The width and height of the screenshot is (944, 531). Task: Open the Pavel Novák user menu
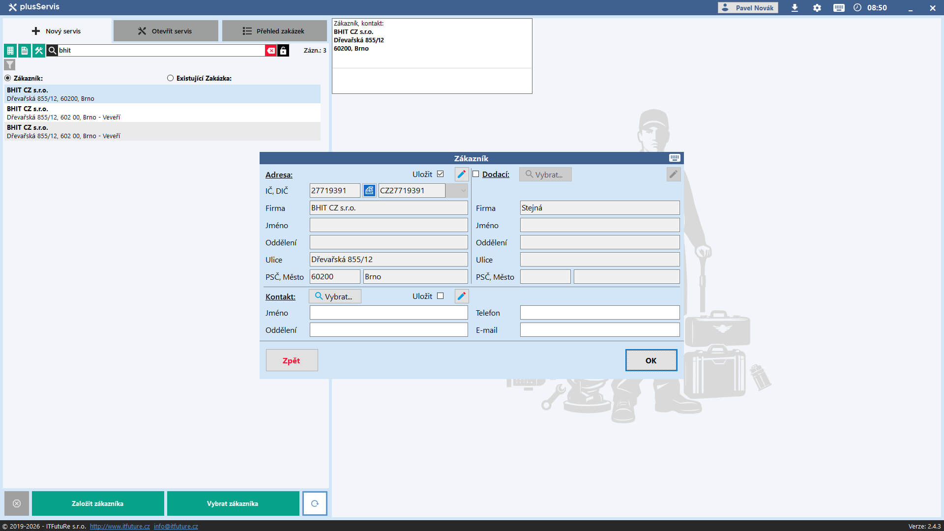(x=748, y=8)
